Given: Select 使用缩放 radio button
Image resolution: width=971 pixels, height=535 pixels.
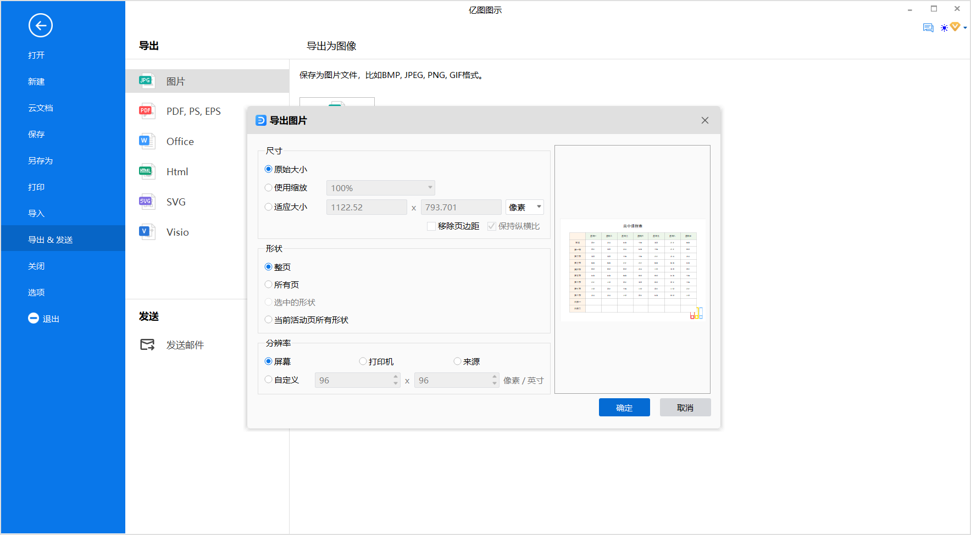Looking at the screenshot, I should click(x=268, y=187).
